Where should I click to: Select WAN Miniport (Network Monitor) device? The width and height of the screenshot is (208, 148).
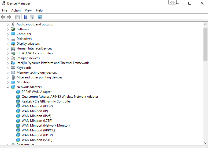coord(46,126)
